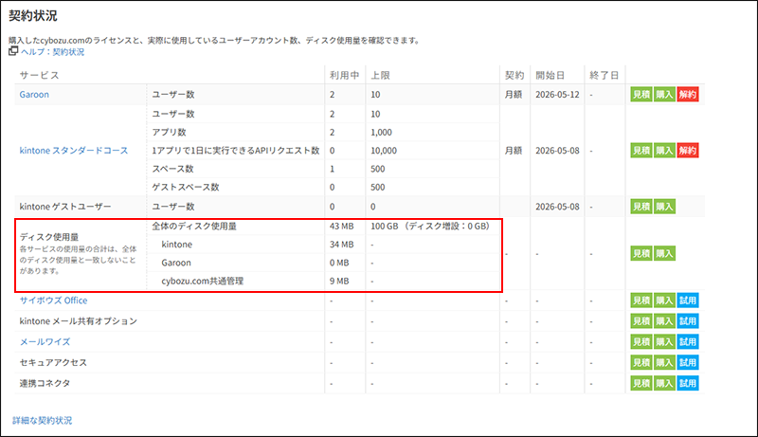Screen dimensions: 758x437
Task: Click 見積 for メールワイズ
Action: 641,342
